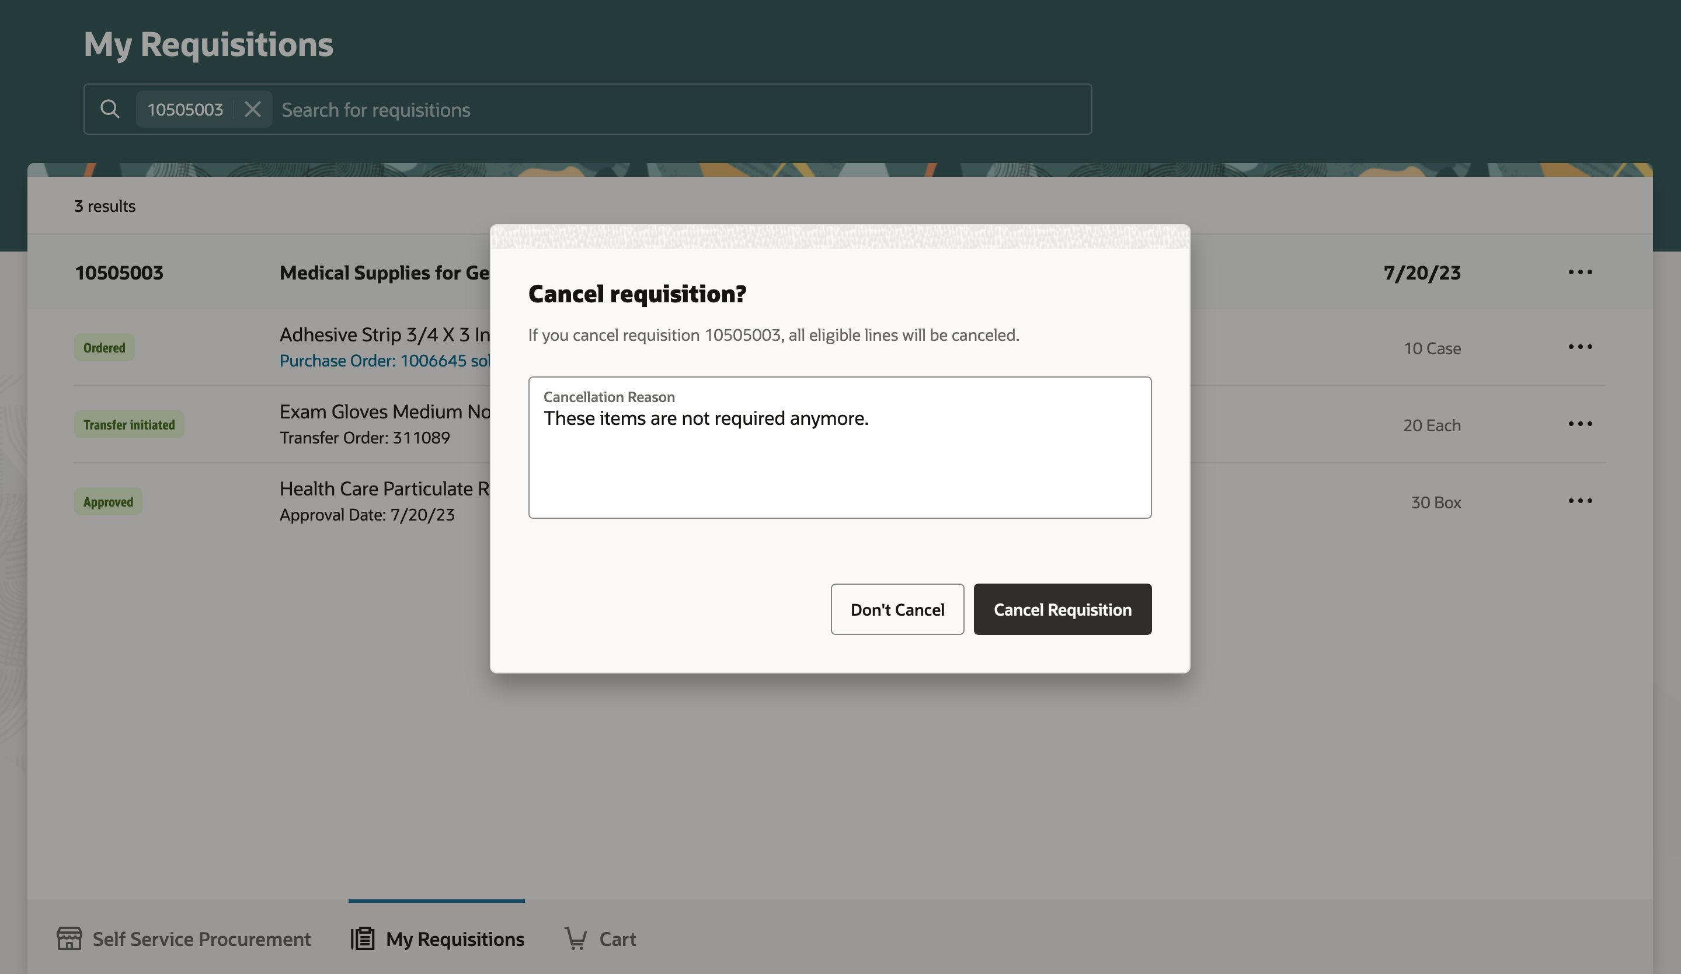
Task: Open actions menu for Exam Gloves line
Action: (x=1579, y=424)
